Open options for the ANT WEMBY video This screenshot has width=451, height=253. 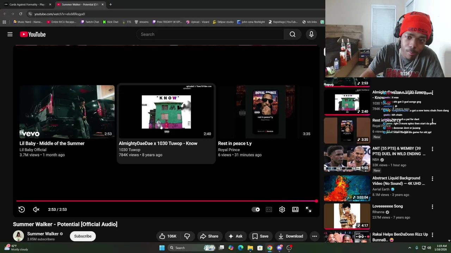tap(432, 149)
